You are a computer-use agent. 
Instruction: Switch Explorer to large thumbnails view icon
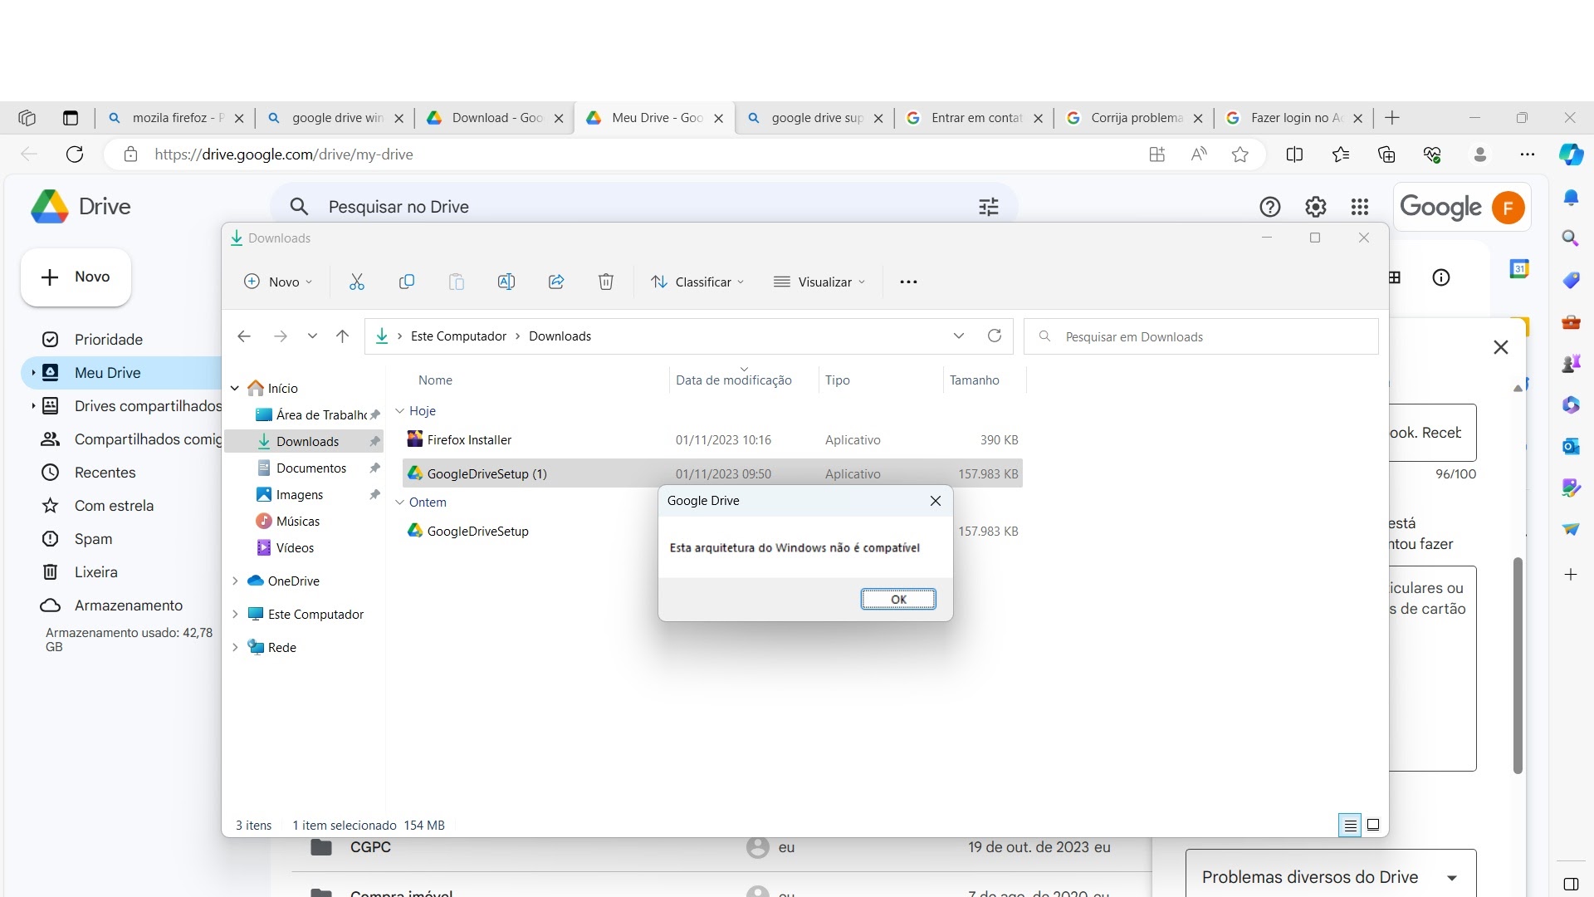coord(1373,826)
